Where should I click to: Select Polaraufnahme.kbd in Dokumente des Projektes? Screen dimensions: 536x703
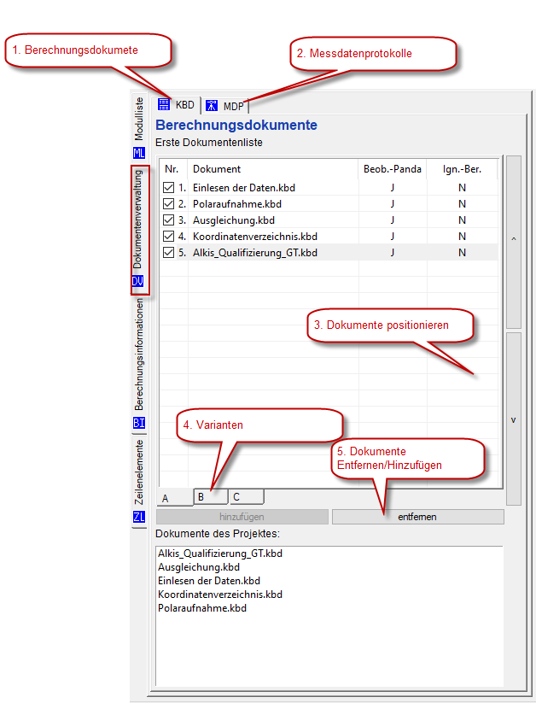202,608
